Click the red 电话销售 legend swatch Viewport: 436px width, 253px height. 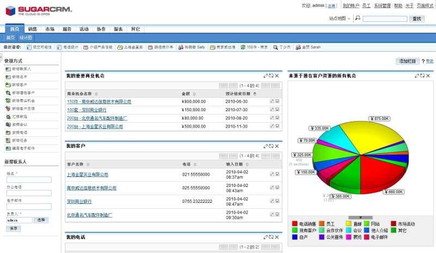[295, 224]
